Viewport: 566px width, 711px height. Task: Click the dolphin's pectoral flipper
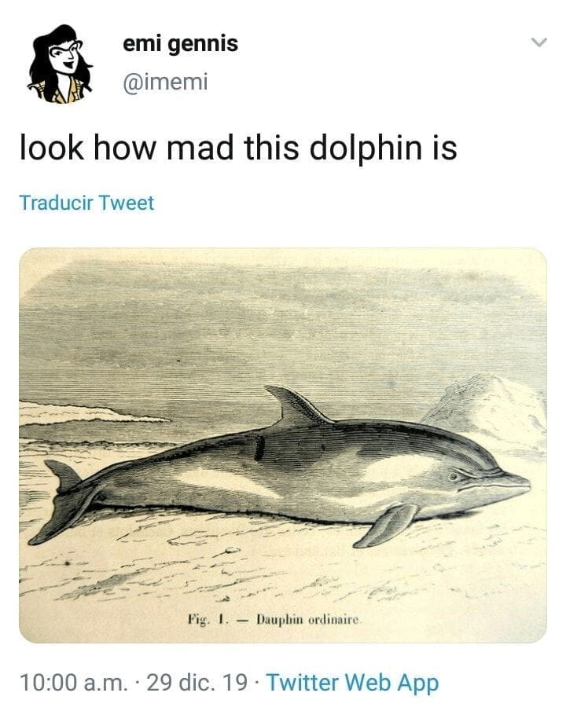click(388, 523)
